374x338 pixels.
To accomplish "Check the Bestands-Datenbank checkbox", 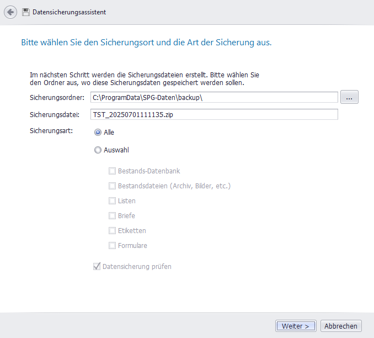I will point(113,171).
